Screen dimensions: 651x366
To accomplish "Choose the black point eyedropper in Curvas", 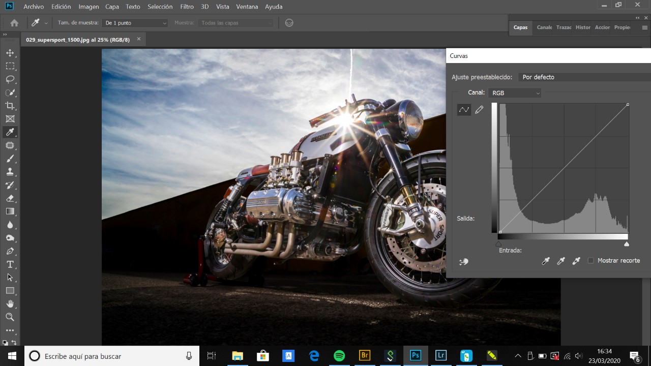I will point(546,261).
